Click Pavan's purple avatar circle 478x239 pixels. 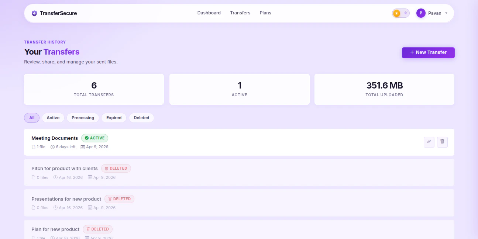(421, 13)
